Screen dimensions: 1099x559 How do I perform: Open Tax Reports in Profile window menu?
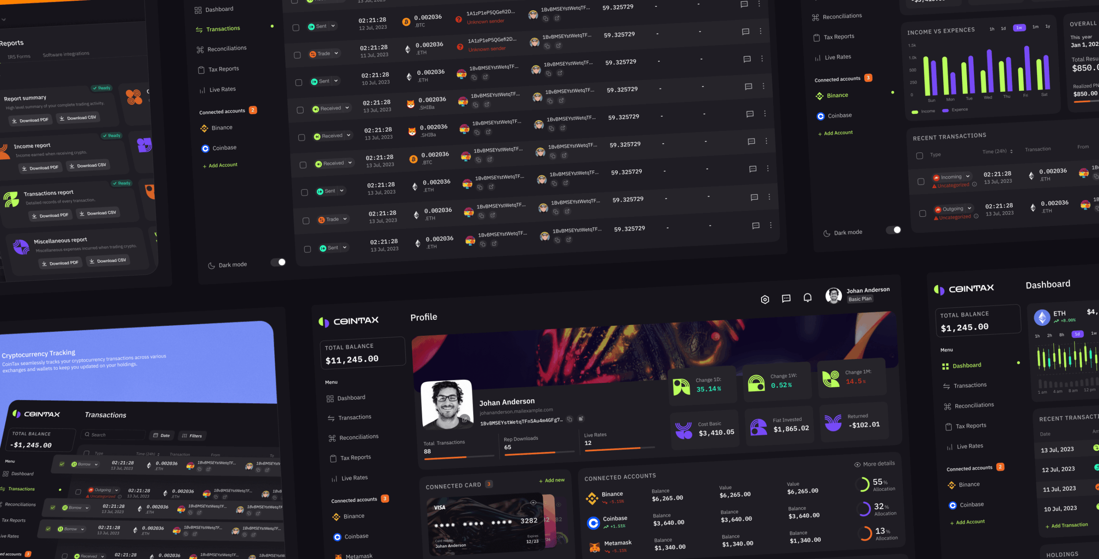350,458
